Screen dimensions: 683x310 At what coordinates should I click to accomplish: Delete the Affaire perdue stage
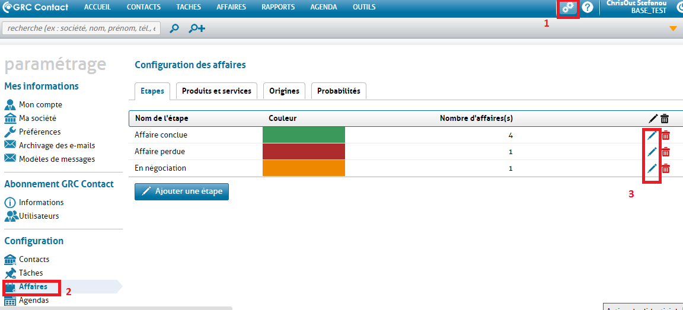click(x=666, y=152)
